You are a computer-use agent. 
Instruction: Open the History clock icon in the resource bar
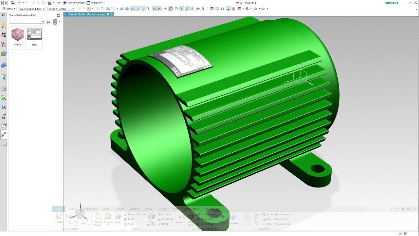coord(4,89)
